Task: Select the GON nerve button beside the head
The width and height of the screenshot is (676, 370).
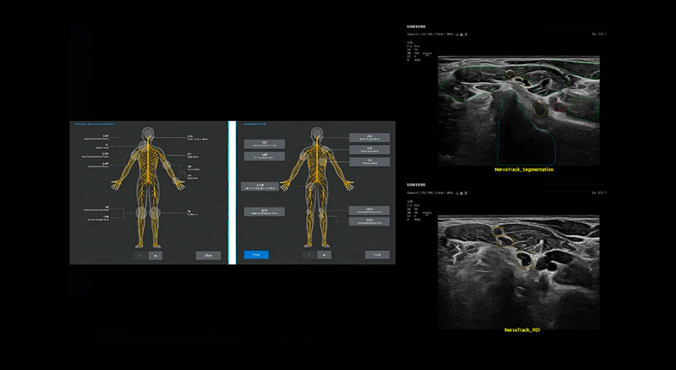Action: 369,137
